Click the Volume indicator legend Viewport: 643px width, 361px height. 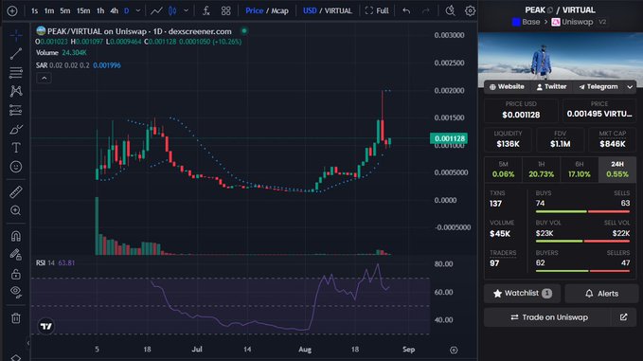(x=62, y=52)
